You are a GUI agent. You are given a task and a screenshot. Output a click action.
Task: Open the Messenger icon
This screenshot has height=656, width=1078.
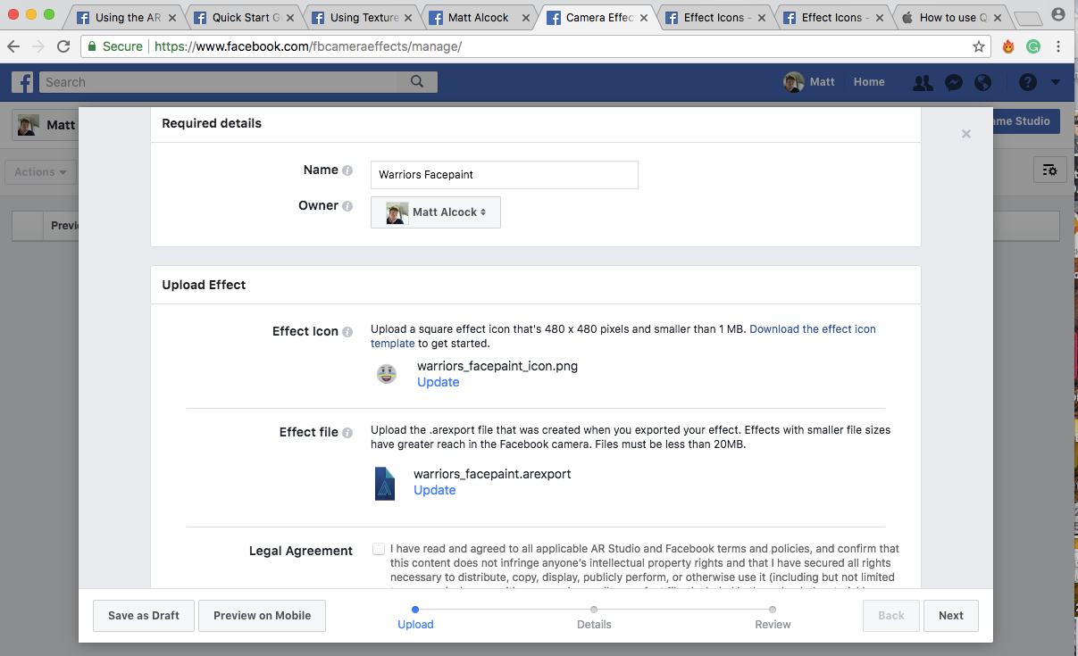click(953, 82)
